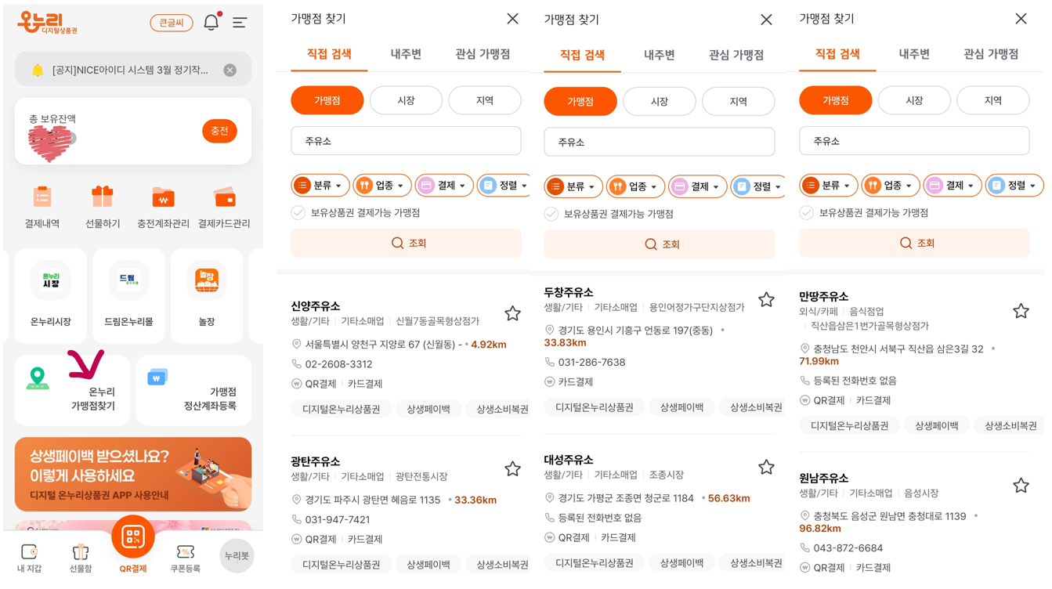Open 내 지갑 in bottom bar
Screen dimensions: 1052x589
coord(29,558)
